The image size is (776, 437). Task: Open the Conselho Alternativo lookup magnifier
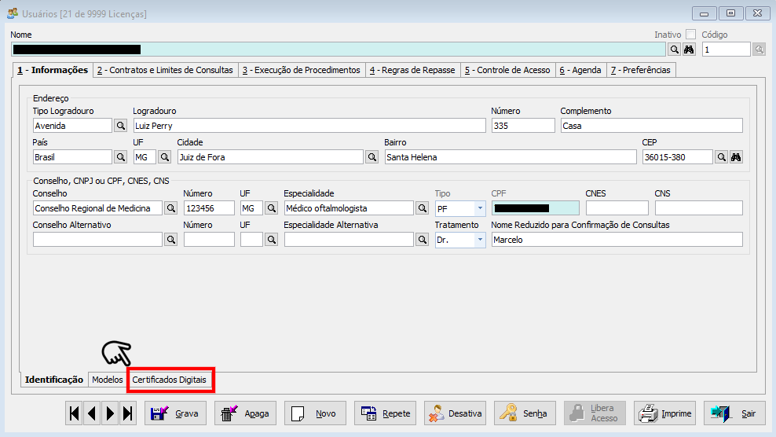[x=171, y=240]
